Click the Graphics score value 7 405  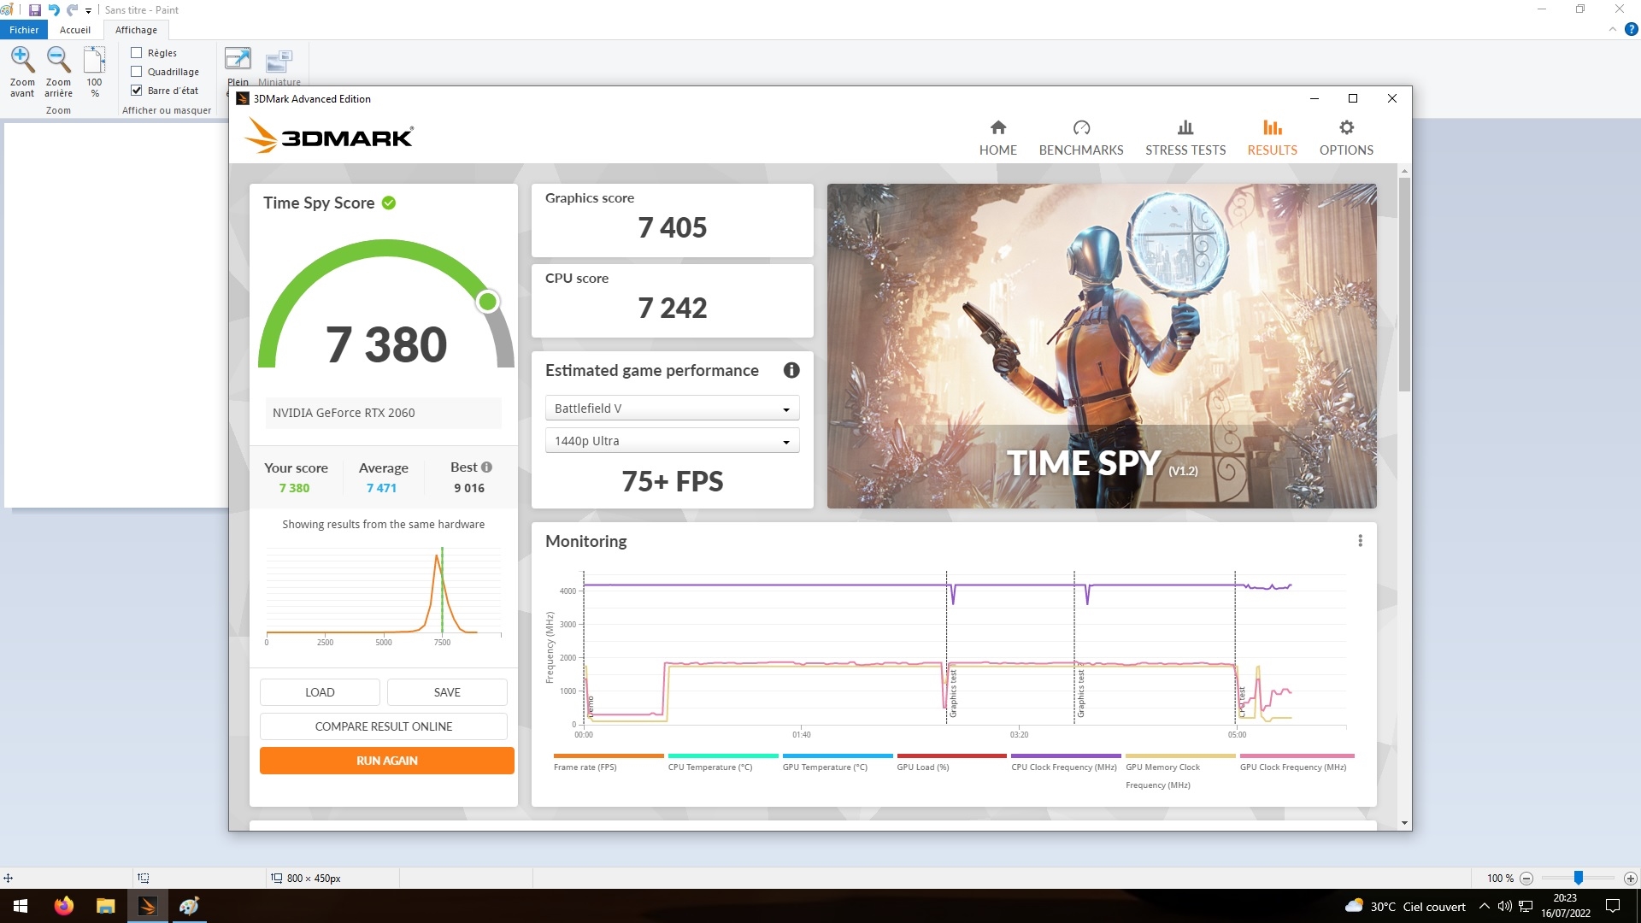pyautogui.click(x=673, y=228)
